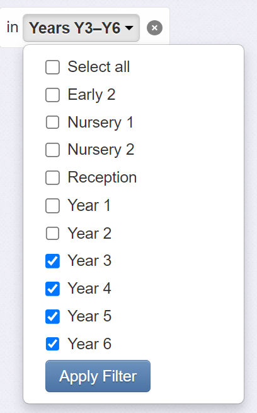Uncheck the Year 3 checkbox
The height and width of the screenshot is (413, 257).
point(52,261)
